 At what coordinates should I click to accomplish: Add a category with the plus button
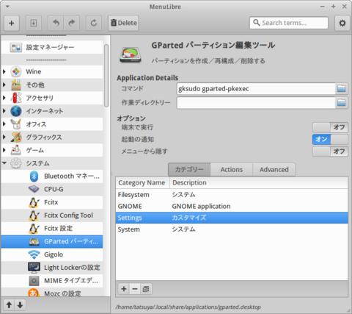[x=124, y=289]
